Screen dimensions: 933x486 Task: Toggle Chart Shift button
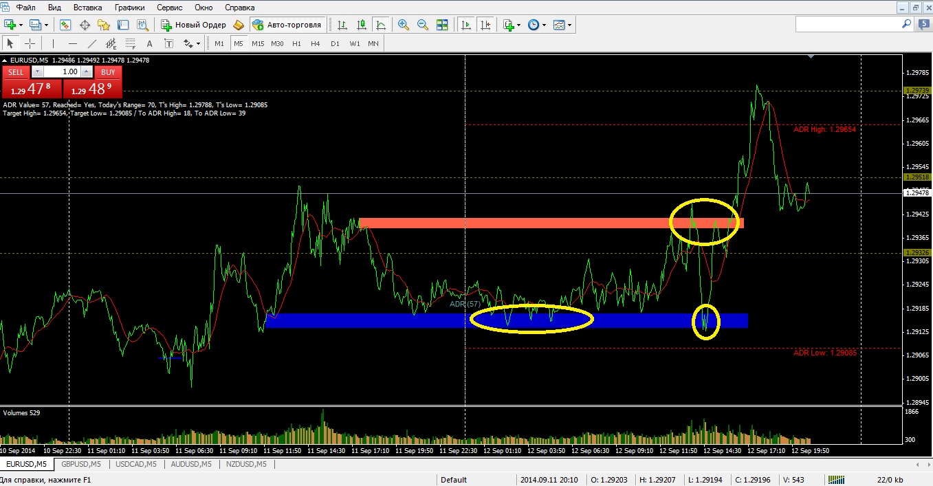click(486, 25)
